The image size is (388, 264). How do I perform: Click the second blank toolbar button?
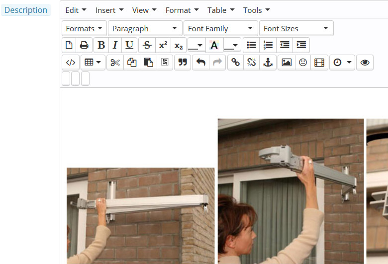75,78
